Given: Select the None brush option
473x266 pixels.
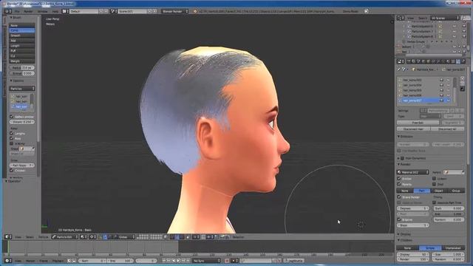Looking at the screenshot, I should tap(21, 26).
